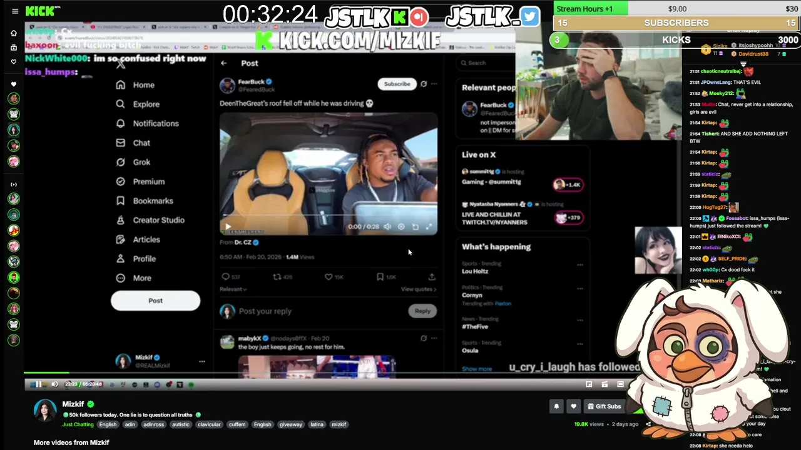This screenshot has width=801, height=450.
Task: Click the white Post button
Action: pyautogui.click(x=155, y=301)
